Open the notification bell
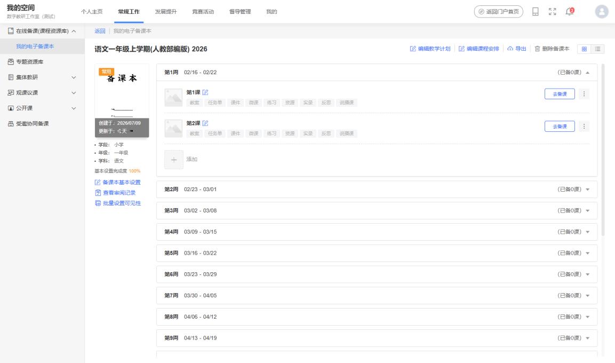 570,11
